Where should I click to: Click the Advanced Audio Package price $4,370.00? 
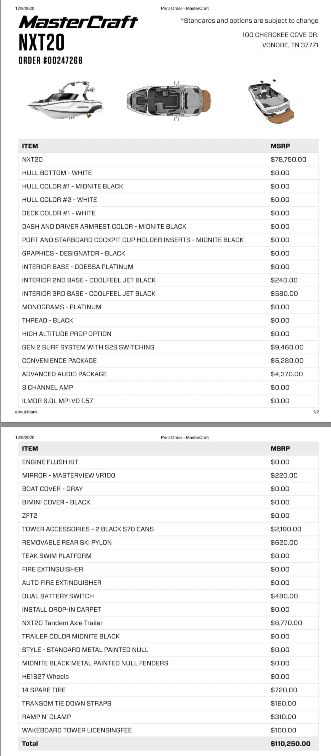[287, 374]
